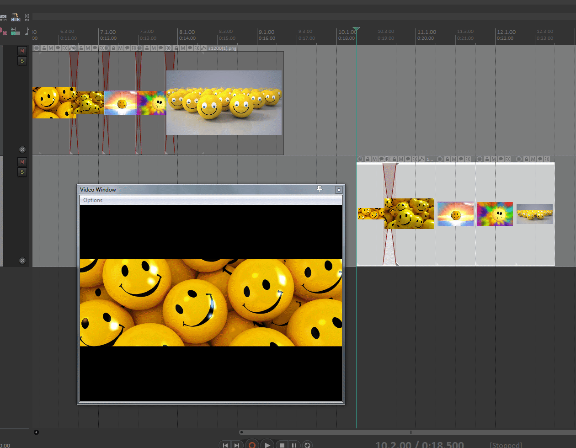Click the volume knob of track one's first item

pyautogui.click(x=36, y=48)
